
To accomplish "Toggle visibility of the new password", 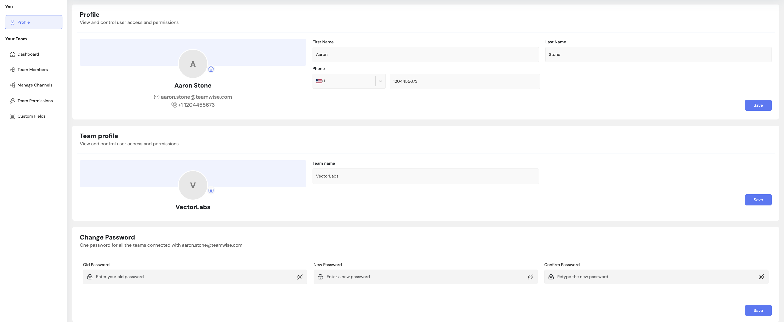I will 530,277.
